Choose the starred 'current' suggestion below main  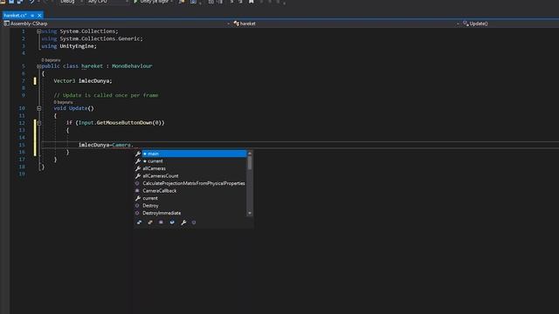pos(190,161)
